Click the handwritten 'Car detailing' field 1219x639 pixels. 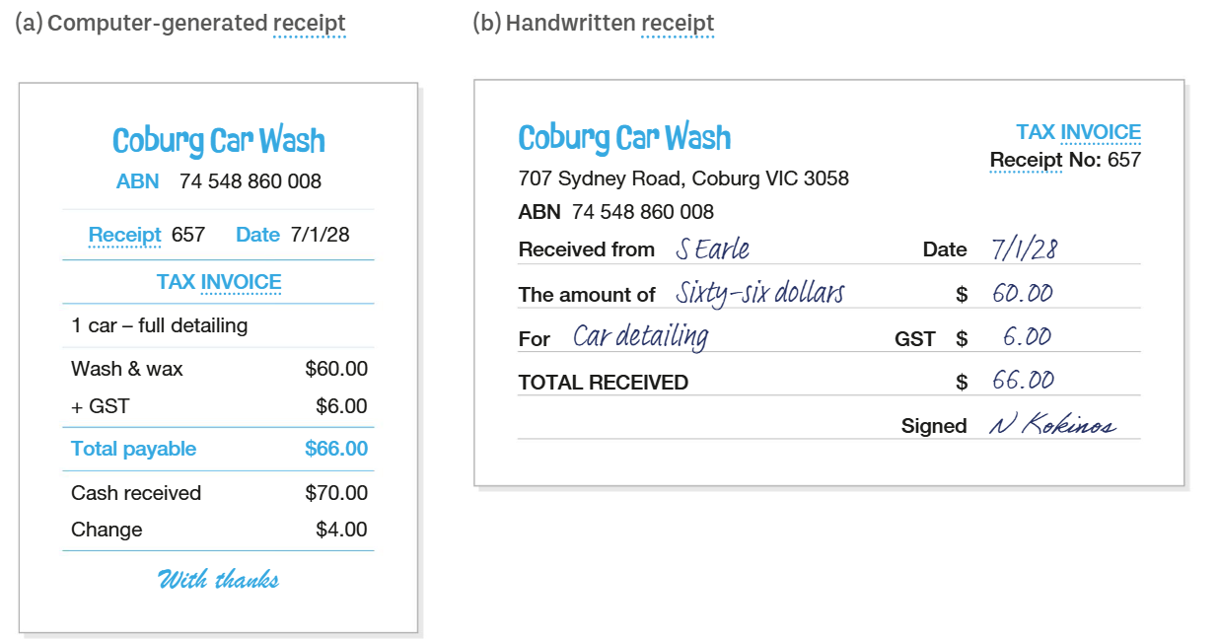point(641,337)
